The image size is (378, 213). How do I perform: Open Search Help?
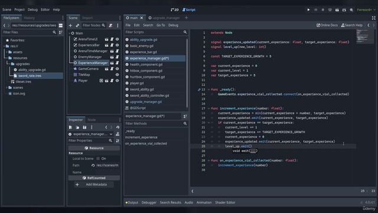point(352,25)
